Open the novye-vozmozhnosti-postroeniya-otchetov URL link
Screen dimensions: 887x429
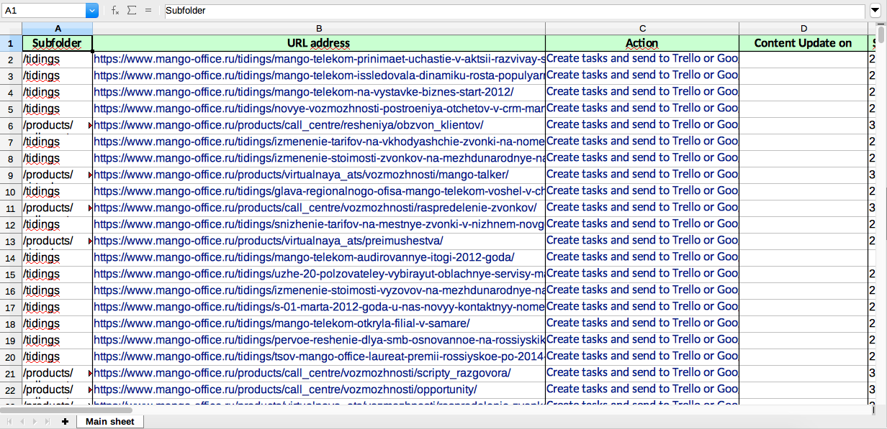tap(319, 109)
